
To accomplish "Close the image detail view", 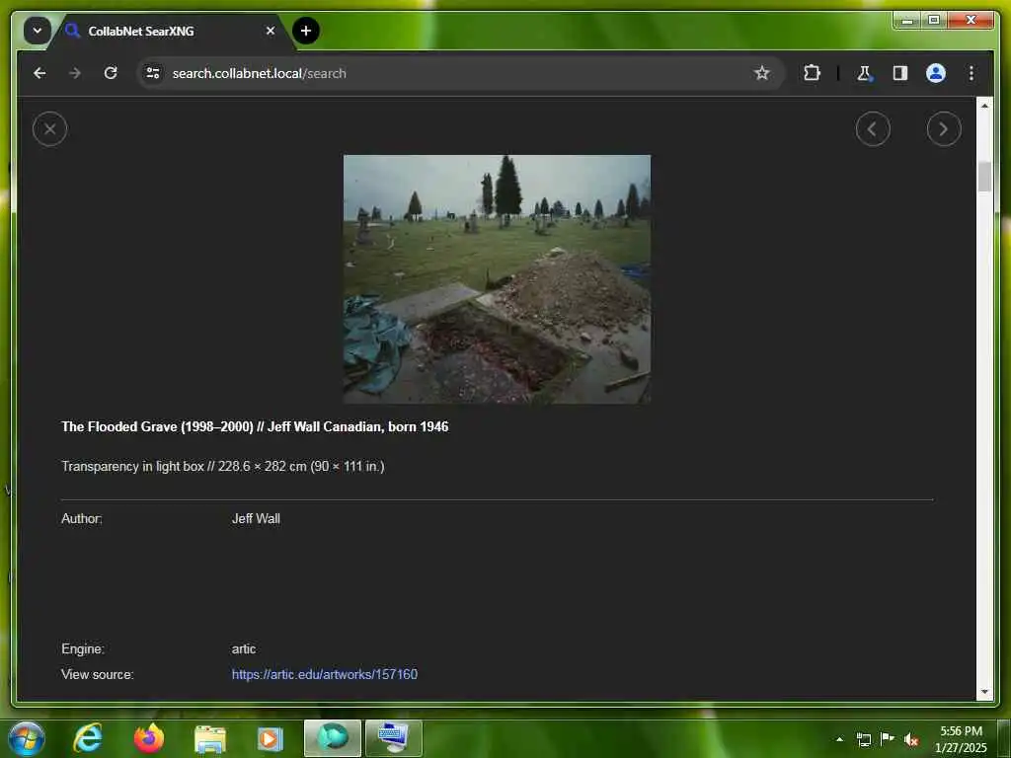I will [x=49, y=129].
